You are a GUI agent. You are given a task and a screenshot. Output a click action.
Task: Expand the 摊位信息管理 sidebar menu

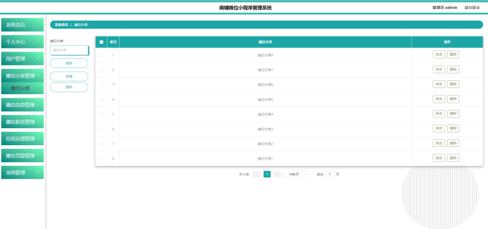click(22, 105)
